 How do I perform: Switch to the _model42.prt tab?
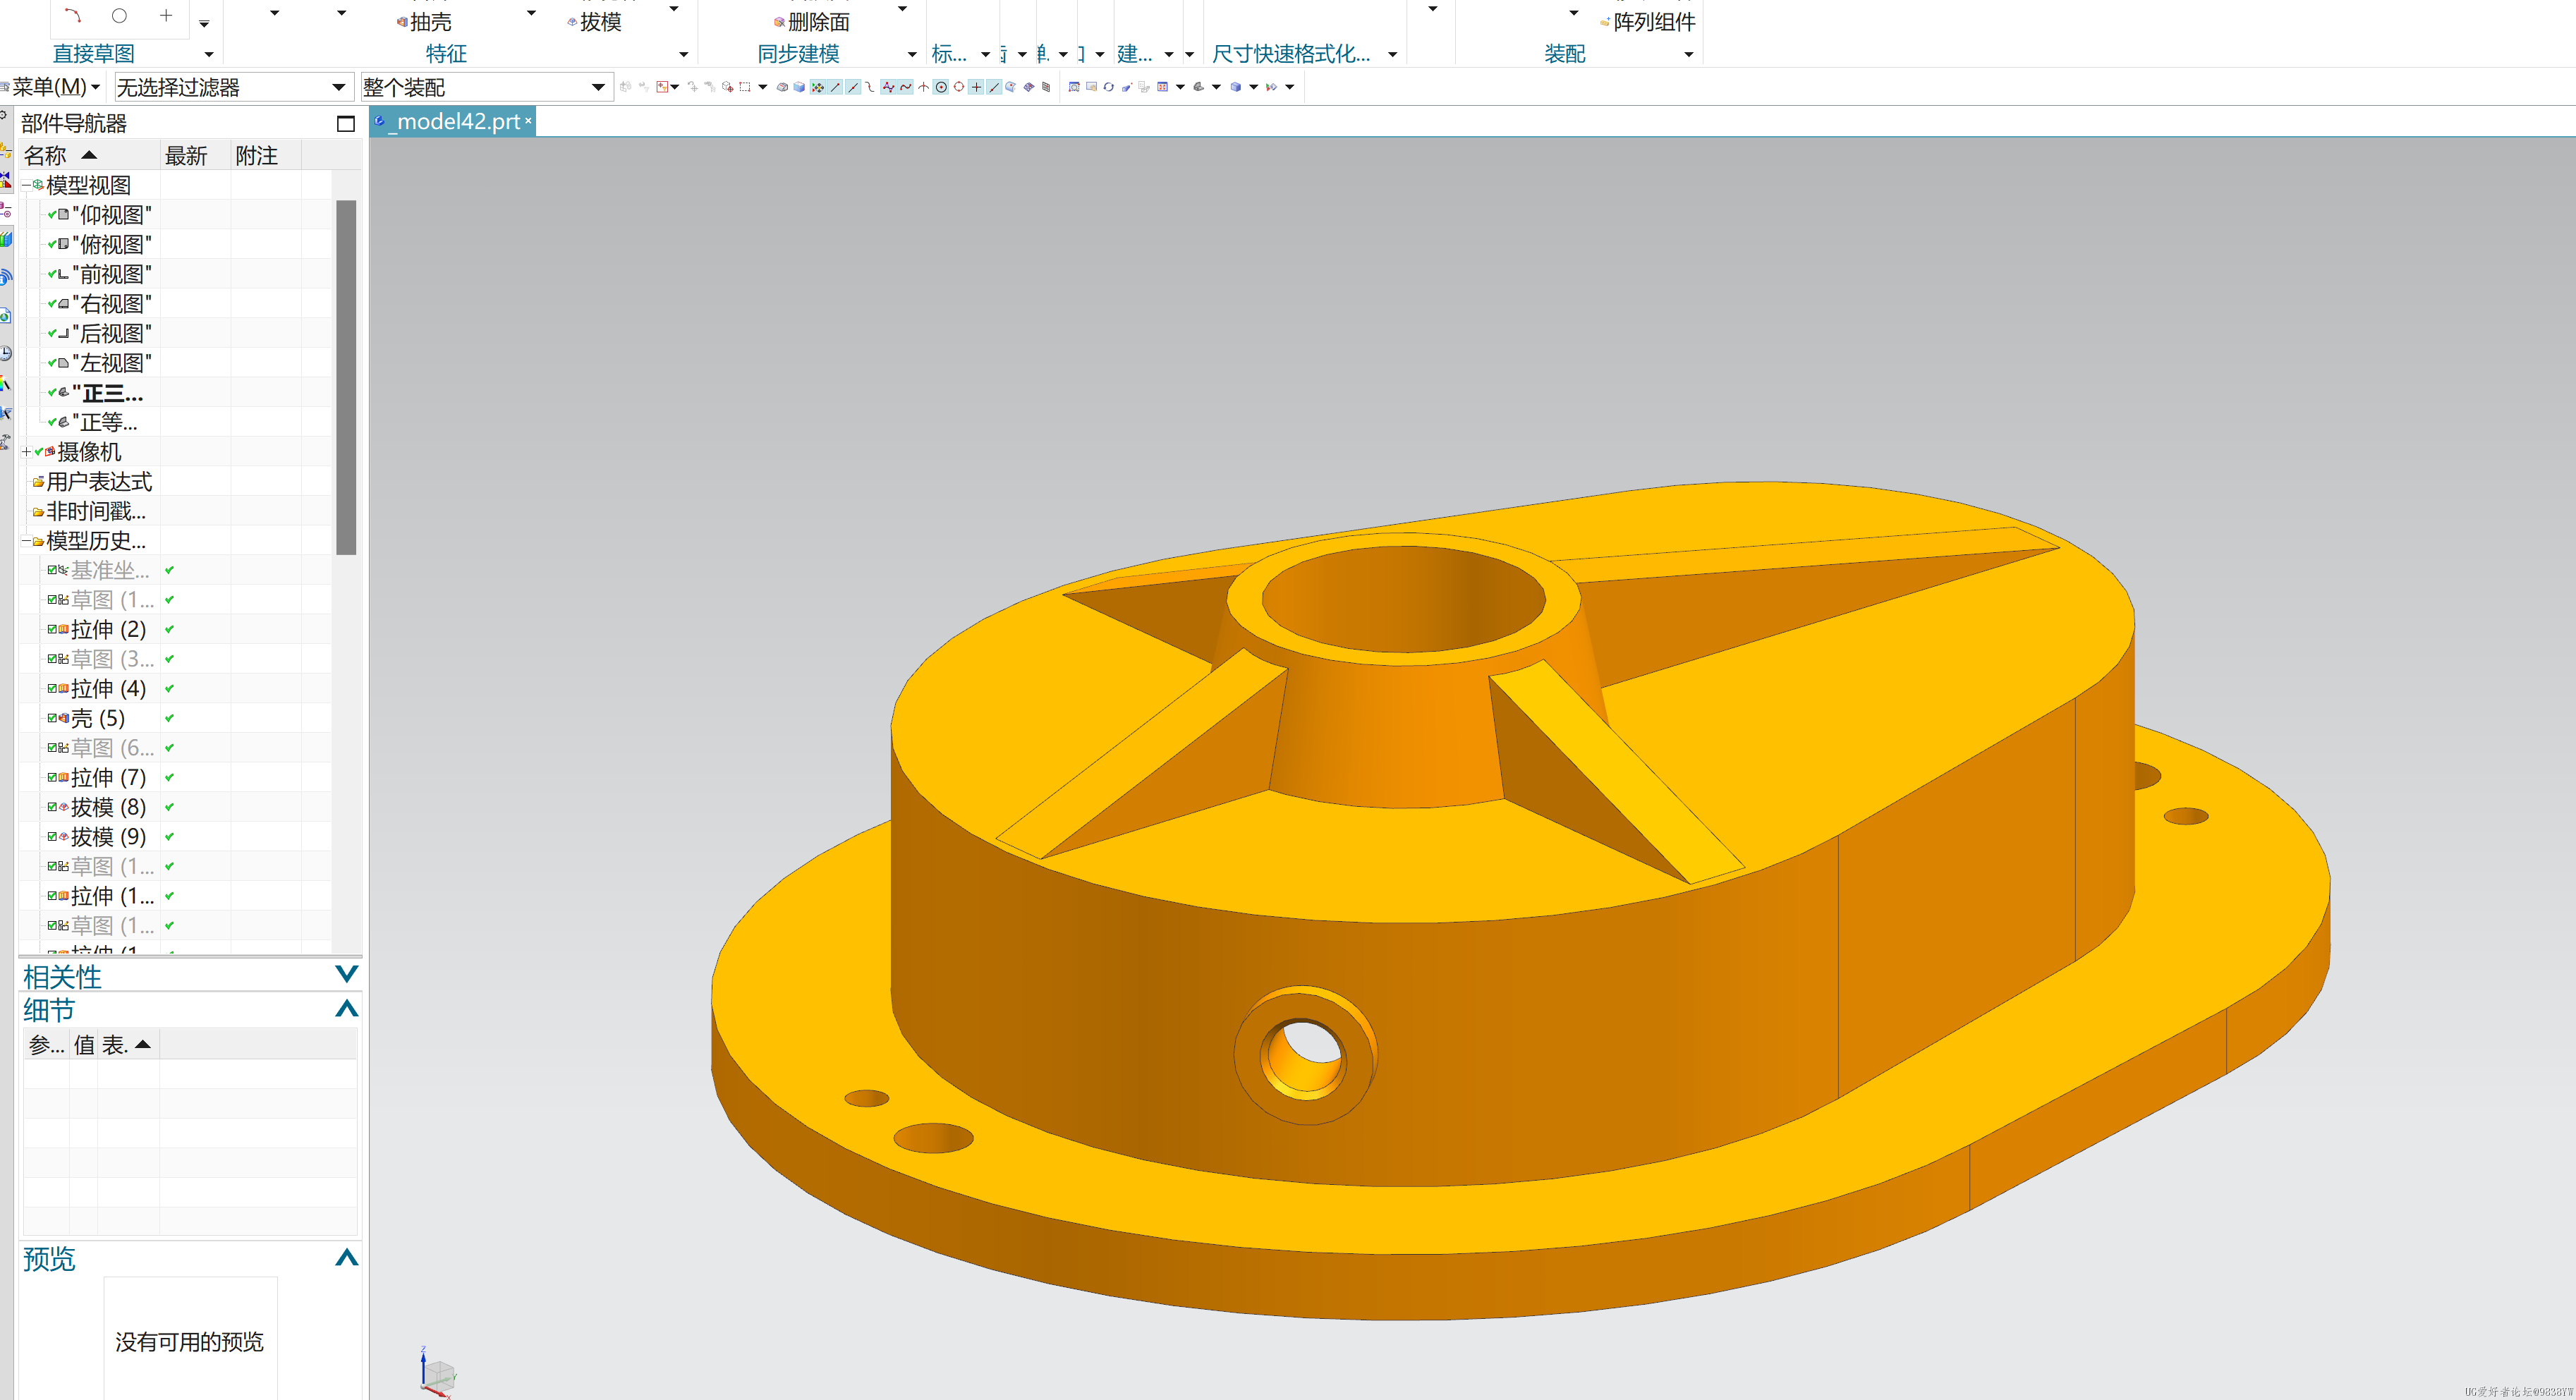[452, 121]
